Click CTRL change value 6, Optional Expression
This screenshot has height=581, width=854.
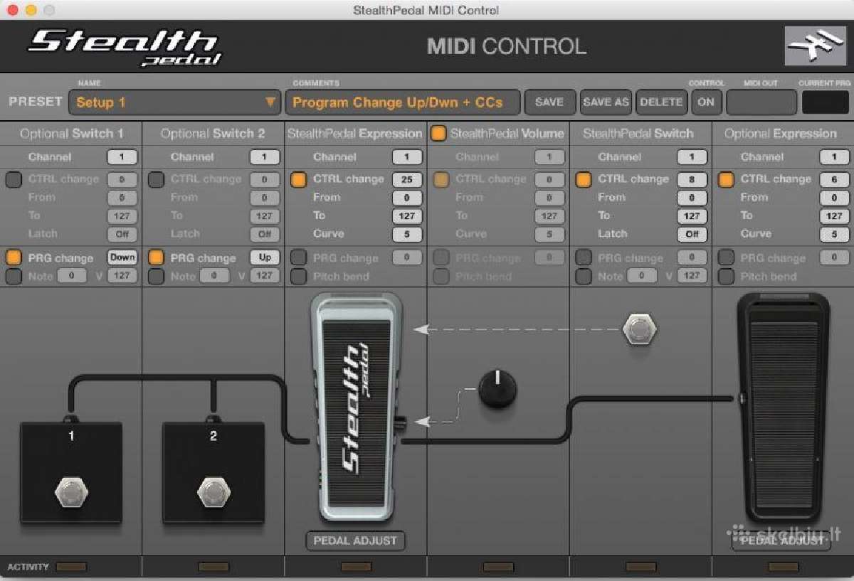point(834,180)
